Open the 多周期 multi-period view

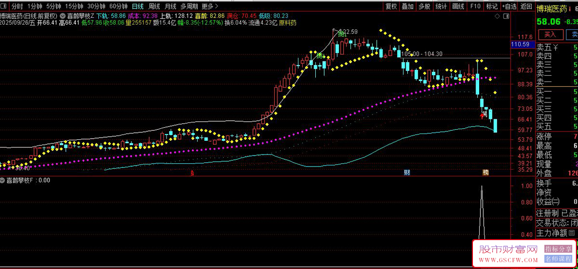(x=189, y=6)
